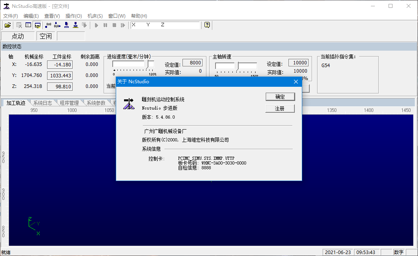Open the 查看(V) menu
The image size is (418, 256).
[52, 16]
